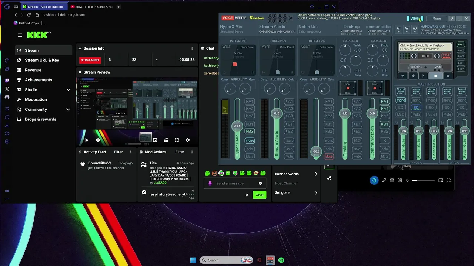Click the Stream Alerts fader at 0dB
This screenshot has height=266, width=474.
277,113
